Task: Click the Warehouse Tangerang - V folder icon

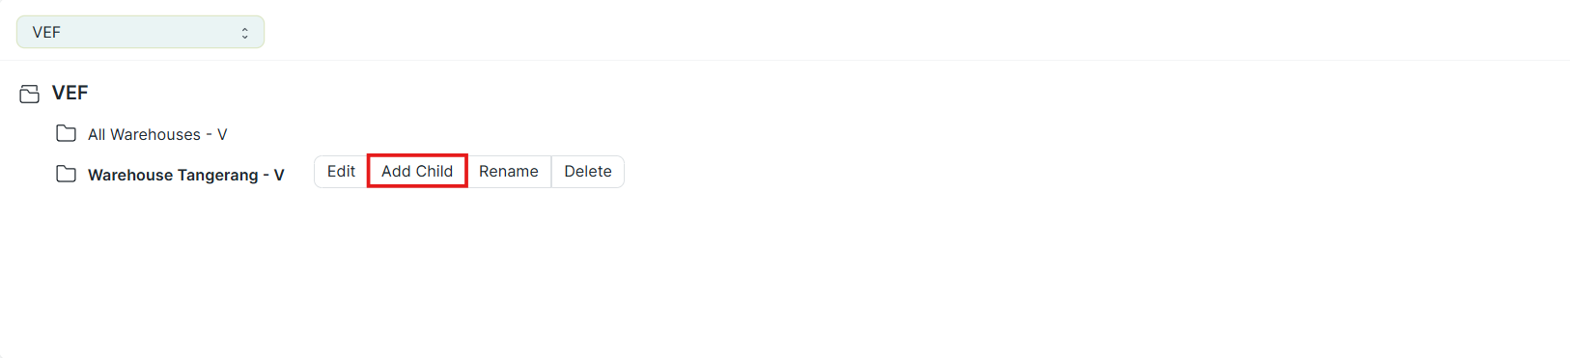Action: pyautogui.click(x=66, y=174)
